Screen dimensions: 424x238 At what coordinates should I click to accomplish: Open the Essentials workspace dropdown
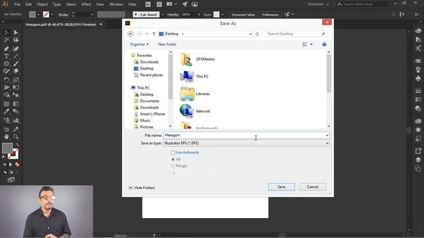pos(318,4)
